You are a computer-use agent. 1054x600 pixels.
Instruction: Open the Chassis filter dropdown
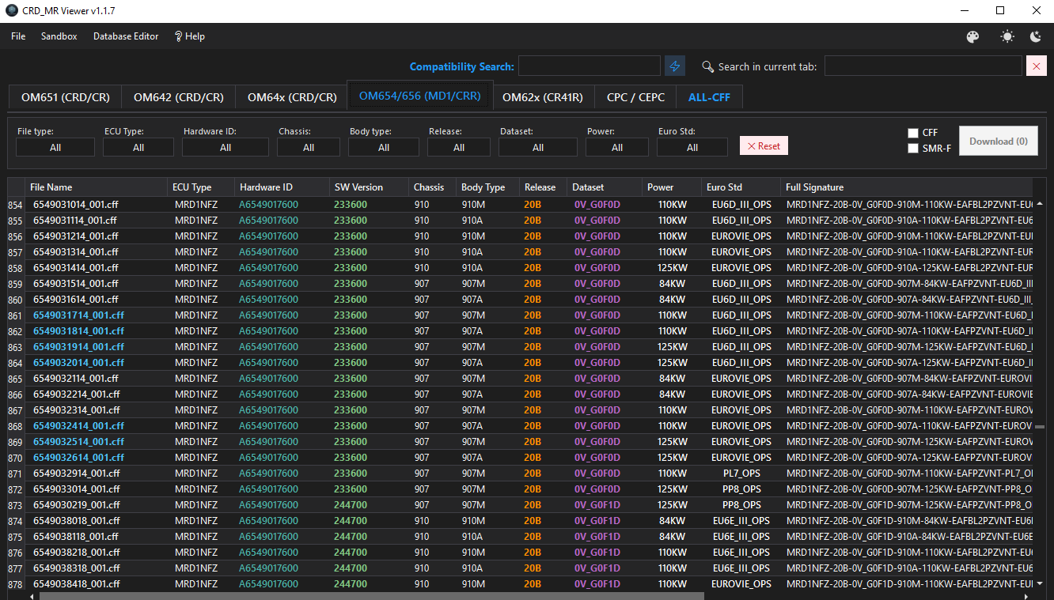pos(309,147)
